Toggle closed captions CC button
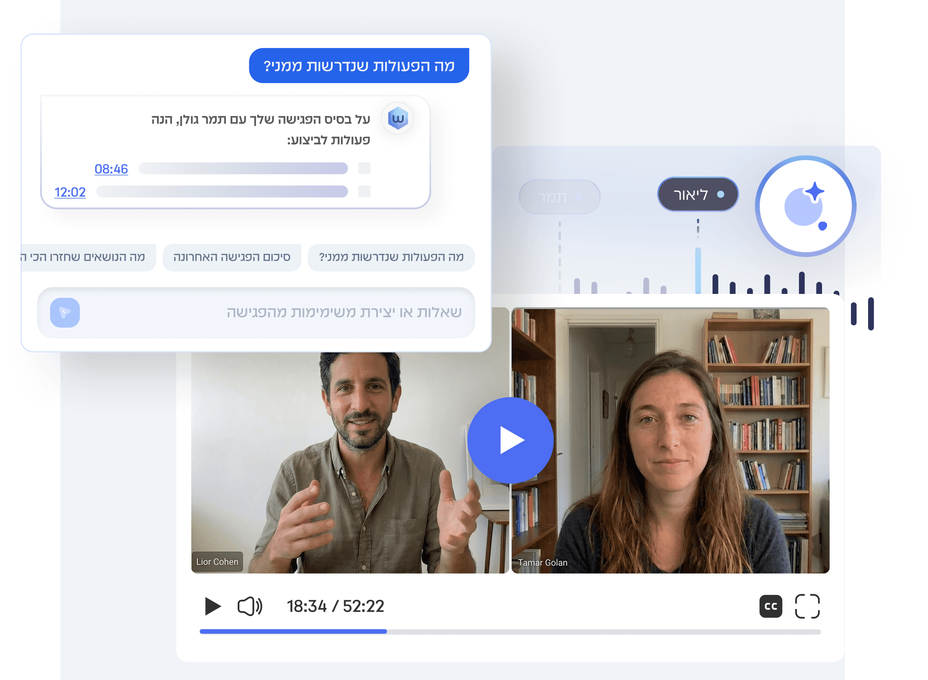 coord(770,606)
